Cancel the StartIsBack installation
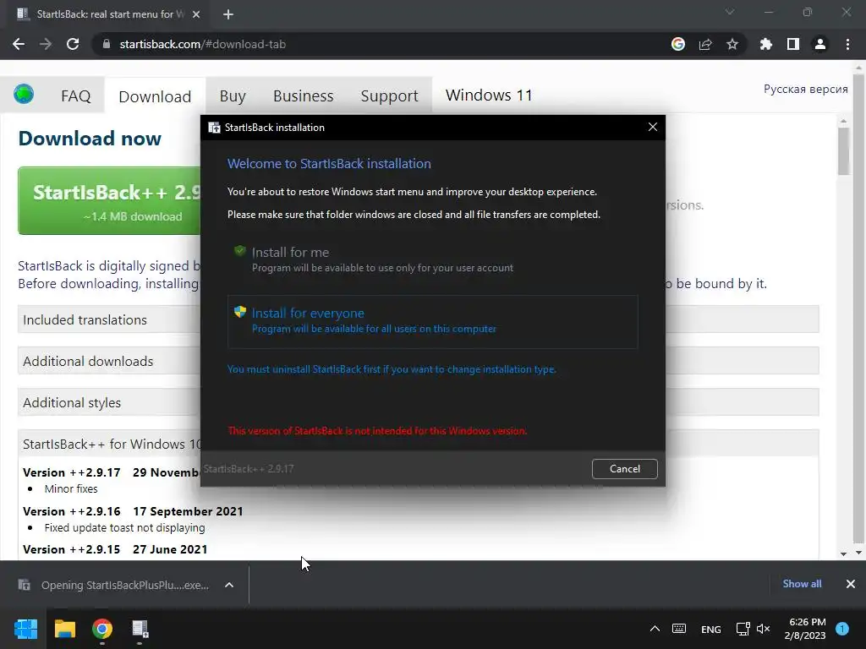 [x=625, y=468]
